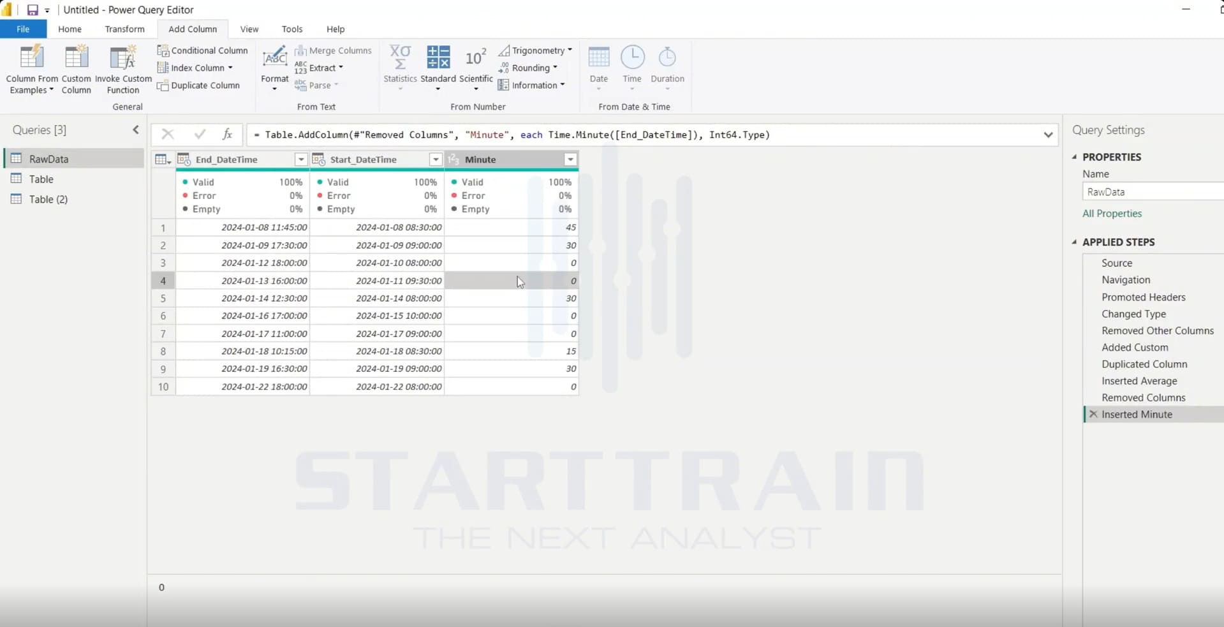Expand the formula bar
The image size is (1224, 627).
coord(1048,135)
